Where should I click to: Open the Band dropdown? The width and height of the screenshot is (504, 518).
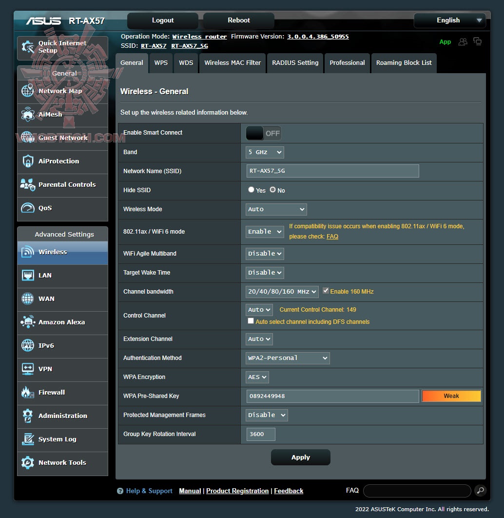(265, 152)
